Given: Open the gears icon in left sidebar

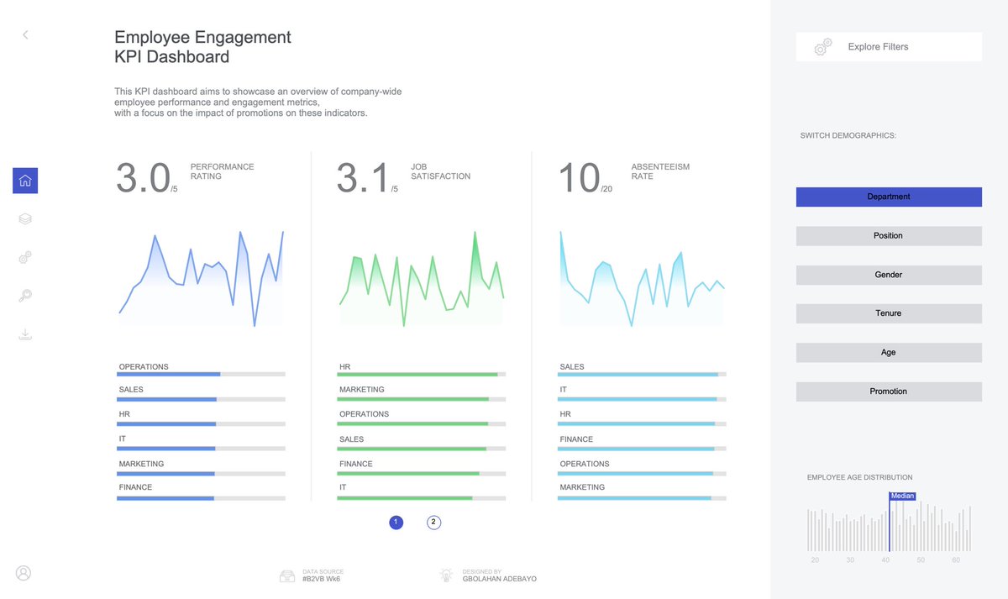Looking at the screenshot, I should coord(25,257).
